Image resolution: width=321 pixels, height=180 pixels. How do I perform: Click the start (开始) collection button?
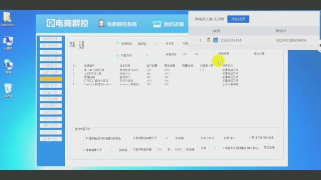(x=223, y=53)
